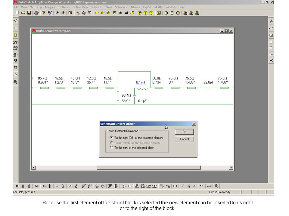Open the Synthesis menu
289x216 pixels.
point(64,7)
